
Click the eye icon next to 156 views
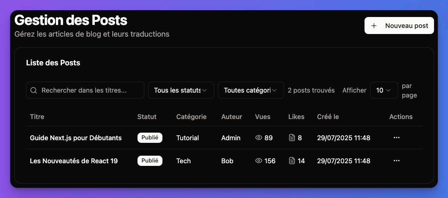[x=259, y=161]
